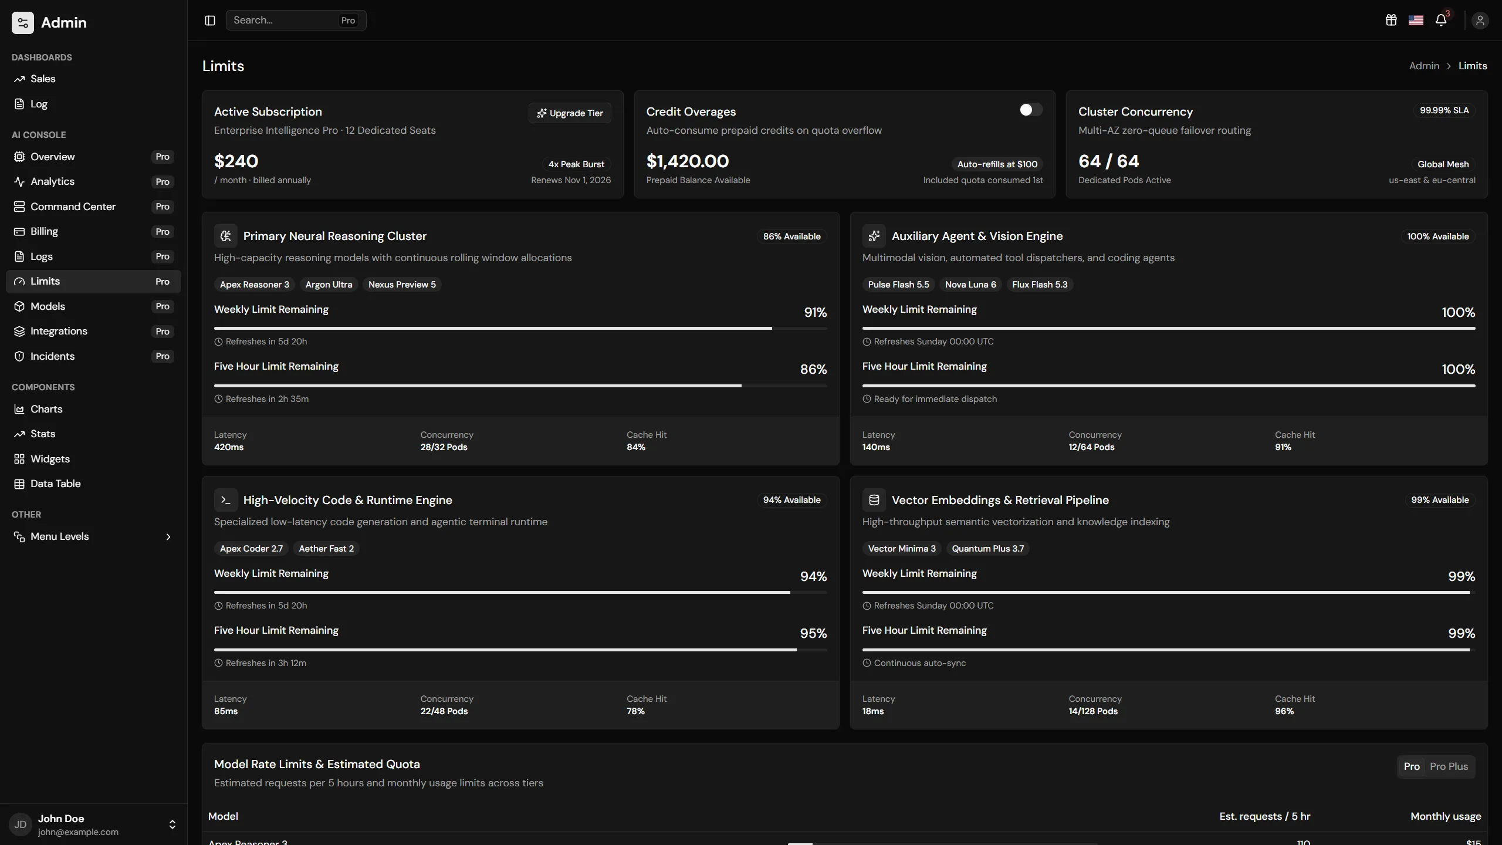Click the Primary cluster Weekly Limit progress bar
Viewport: 1502px width, 845px height.
pyautogui.click(x=520, y=328)
